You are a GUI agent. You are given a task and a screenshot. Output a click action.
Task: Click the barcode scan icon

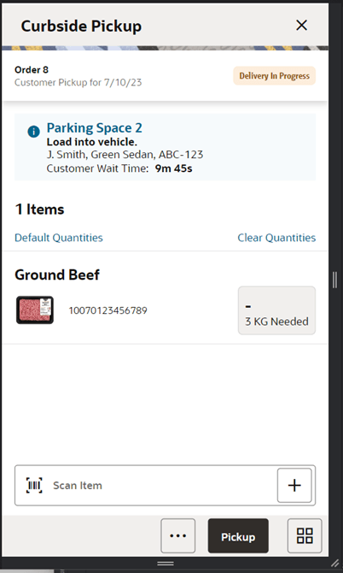pyautogui.click(x=34, y=485)
